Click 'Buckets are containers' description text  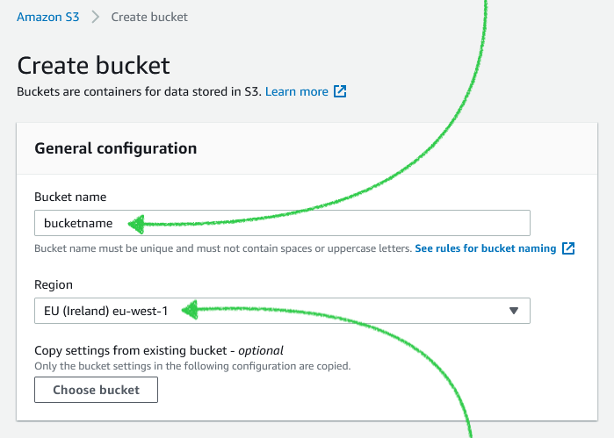click(x=139, y=91)
